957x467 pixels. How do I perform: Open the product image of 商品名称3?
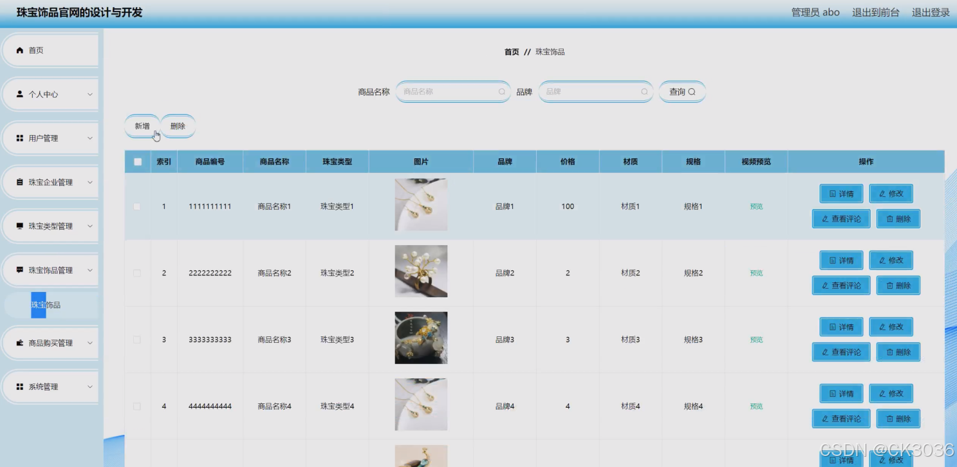pos(421,338)
